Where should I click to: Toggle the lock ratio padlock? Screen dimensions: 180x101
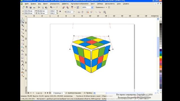pos(60,11)
